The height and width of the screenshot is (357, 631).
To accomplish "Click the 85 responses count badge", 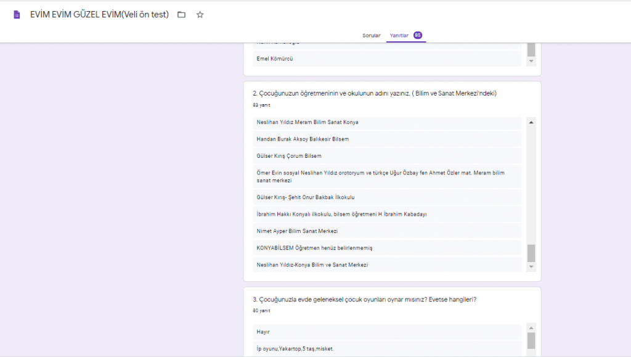I will (418, 36).
